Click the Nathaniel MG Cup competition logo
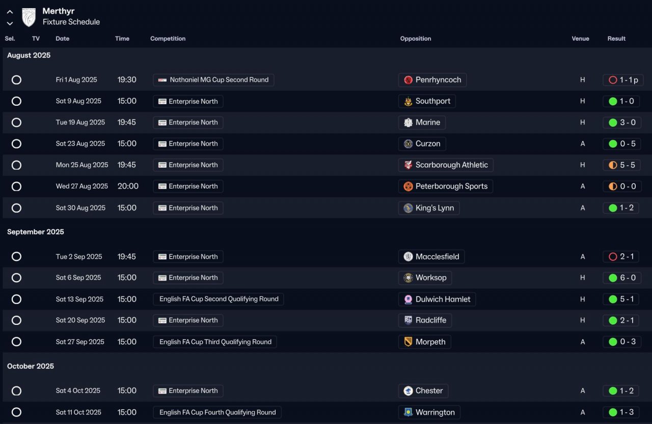 click(162, 80)
